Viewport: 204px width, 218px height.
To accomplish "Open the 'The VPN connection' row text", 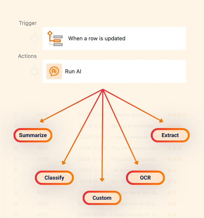I will (136, 148).
